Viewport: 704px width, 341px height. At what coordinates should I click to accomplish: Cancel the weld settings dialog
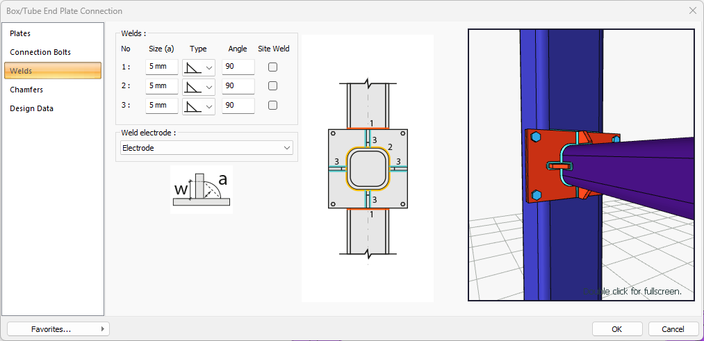tap(673, 329)
